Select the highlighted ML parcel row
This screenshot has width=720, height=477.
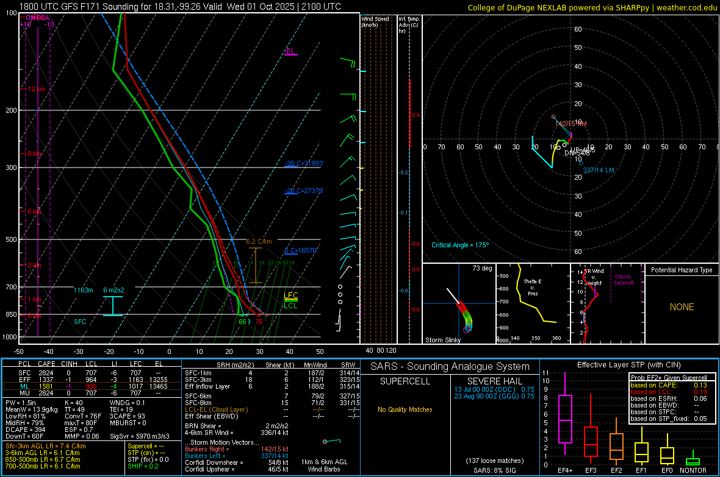92,386
